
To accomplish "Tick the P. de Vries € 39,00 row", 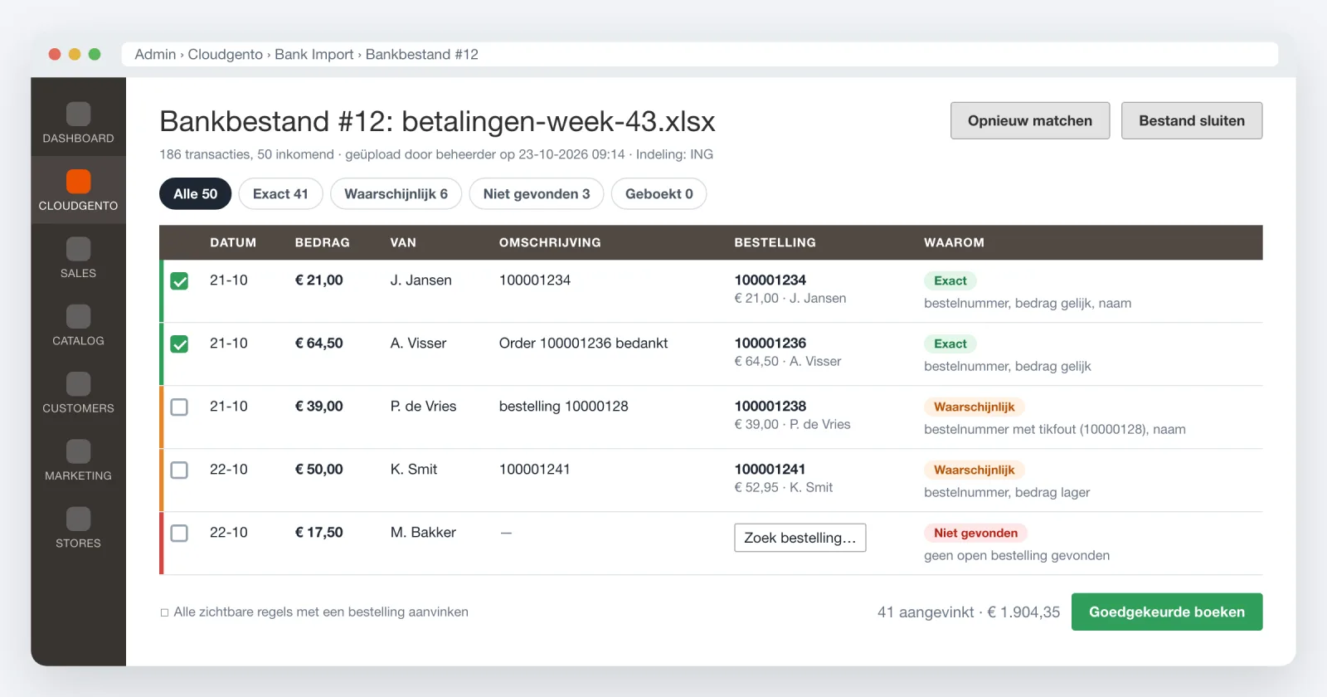I will [x=179, y=407].
